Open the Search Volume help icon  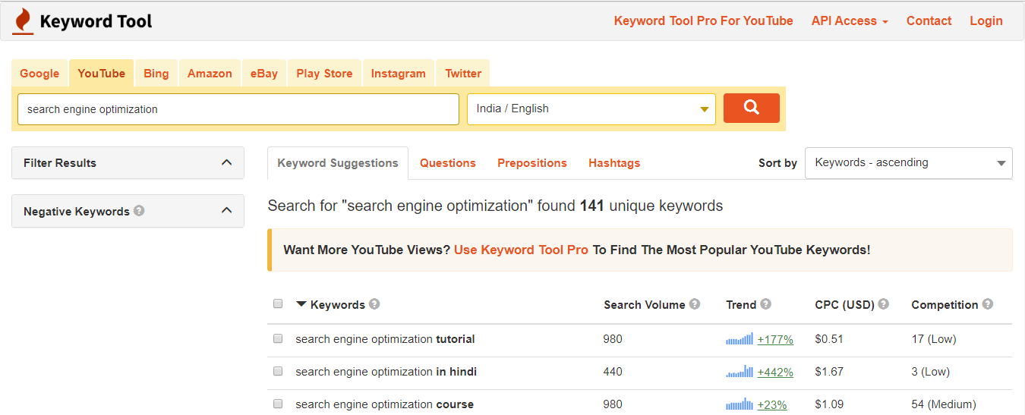click(x=695, y=304)
